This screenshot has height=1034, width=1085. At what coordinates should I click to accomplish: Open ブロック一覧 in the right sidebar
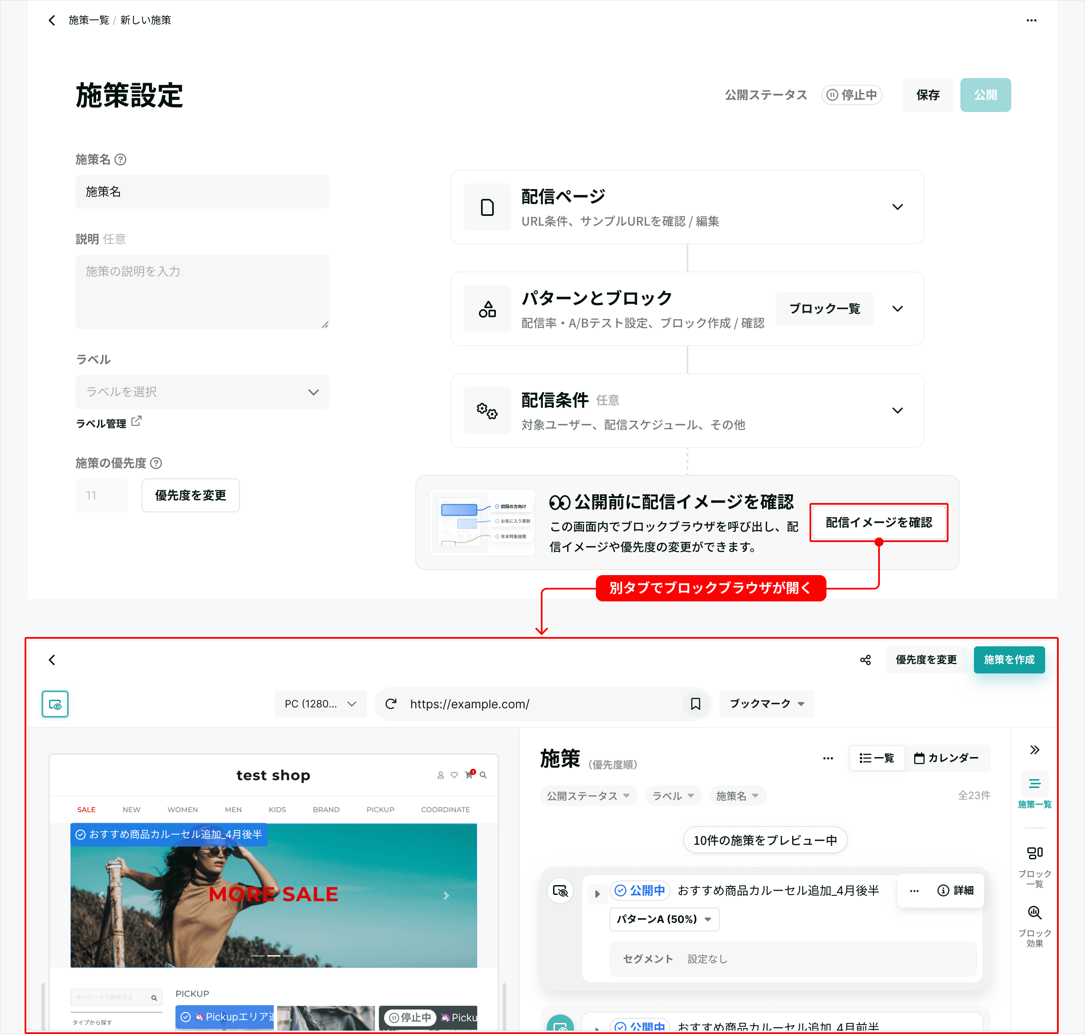[1034, 866]
